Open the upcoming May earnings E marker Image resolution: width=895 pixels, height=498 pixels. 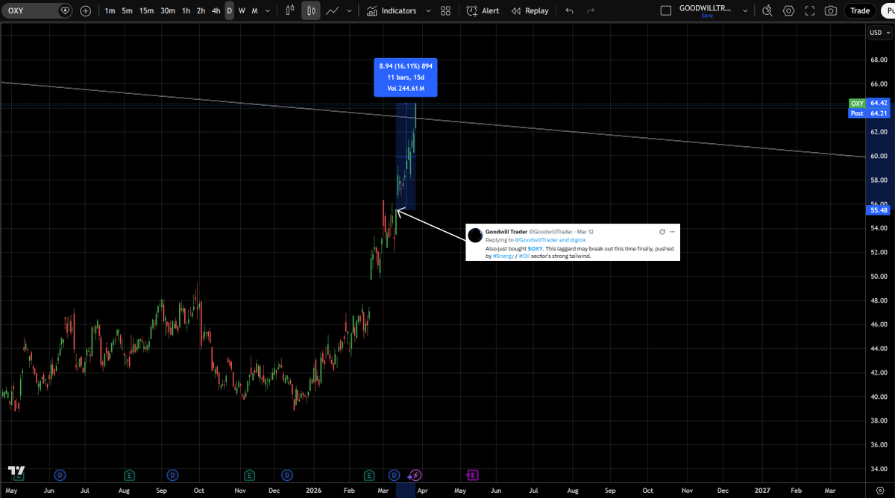(472, 475)
